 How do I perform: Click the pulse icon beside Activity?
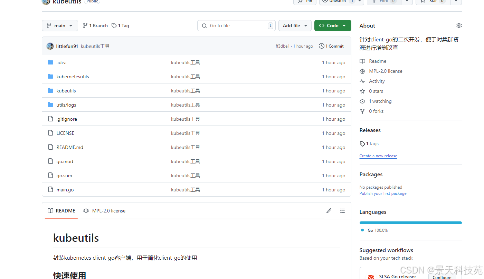coord(362,81)
